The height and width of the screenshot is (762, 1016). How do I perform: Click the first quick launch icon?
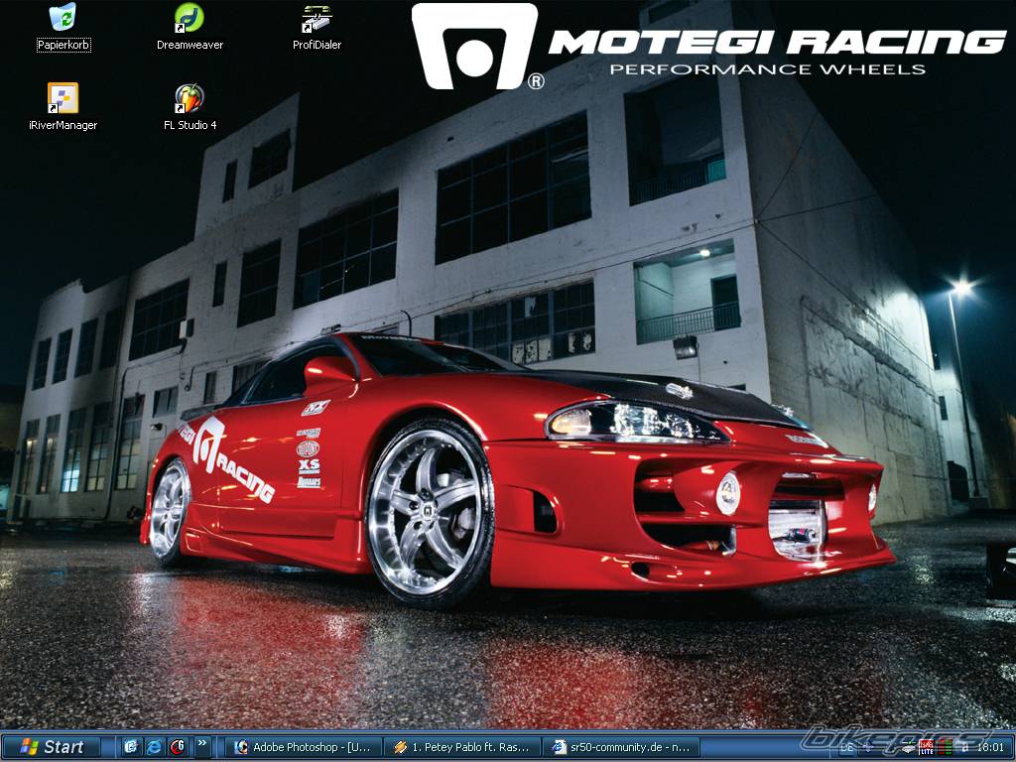click(130, 747)
